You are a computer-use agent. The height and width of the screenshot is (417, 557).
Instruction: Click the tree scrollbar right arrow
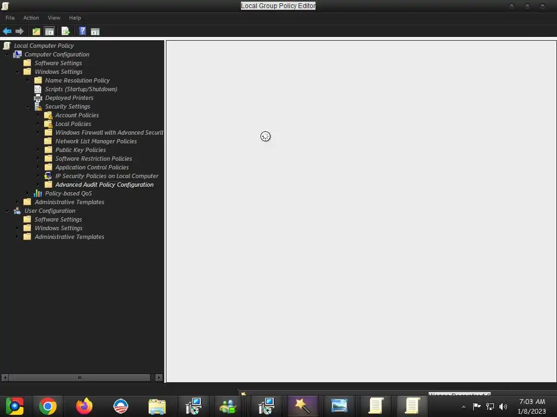tap(159, 378)
